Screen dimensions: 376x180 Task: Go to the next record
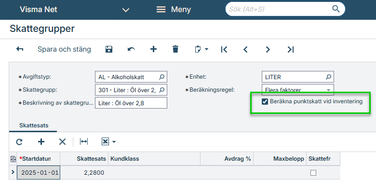point(268,49)
